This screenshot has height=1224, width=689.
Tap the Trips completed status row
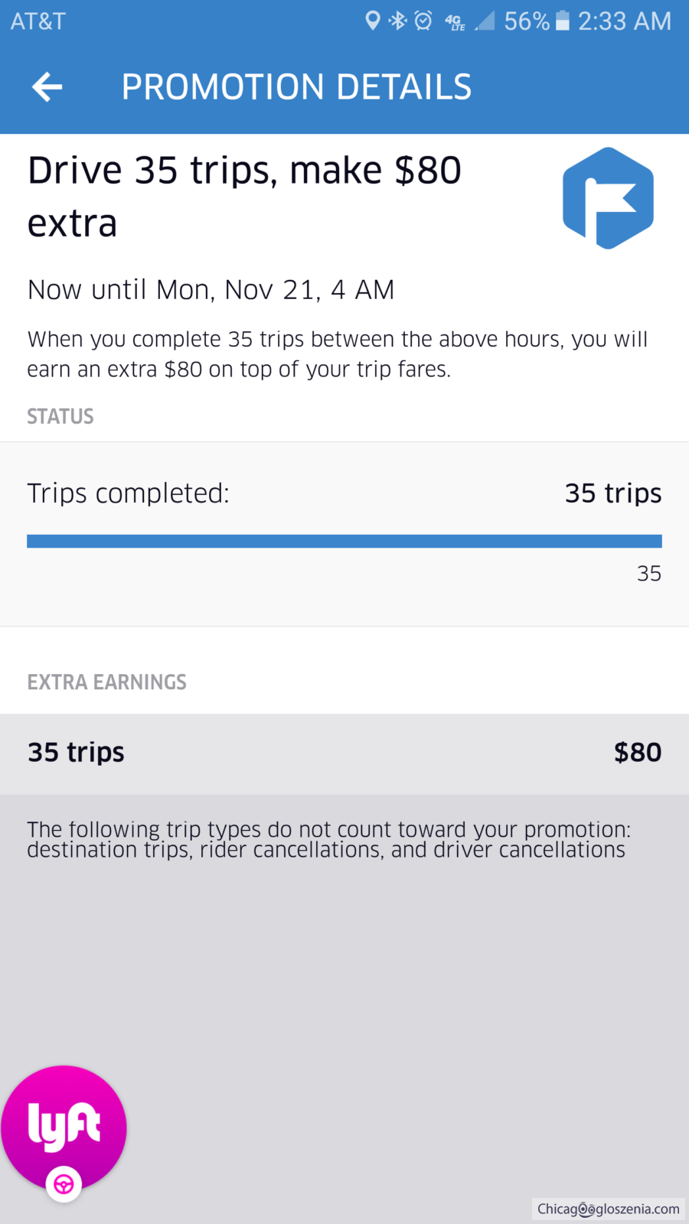click(x=344, y=493)
